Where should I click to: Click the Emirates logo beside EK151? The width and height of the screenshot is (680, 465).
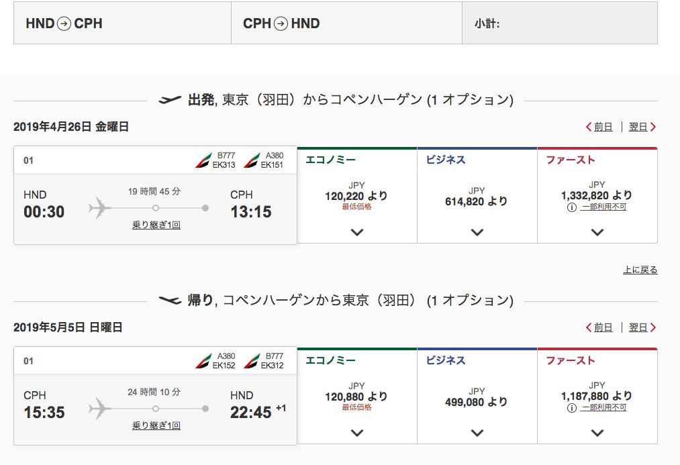coord(251,160)
